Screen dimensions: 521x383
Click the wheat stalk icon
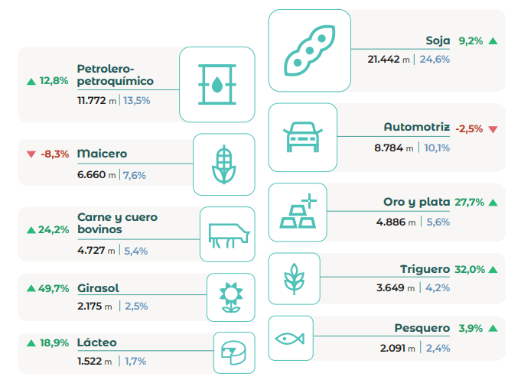point(291,278)
